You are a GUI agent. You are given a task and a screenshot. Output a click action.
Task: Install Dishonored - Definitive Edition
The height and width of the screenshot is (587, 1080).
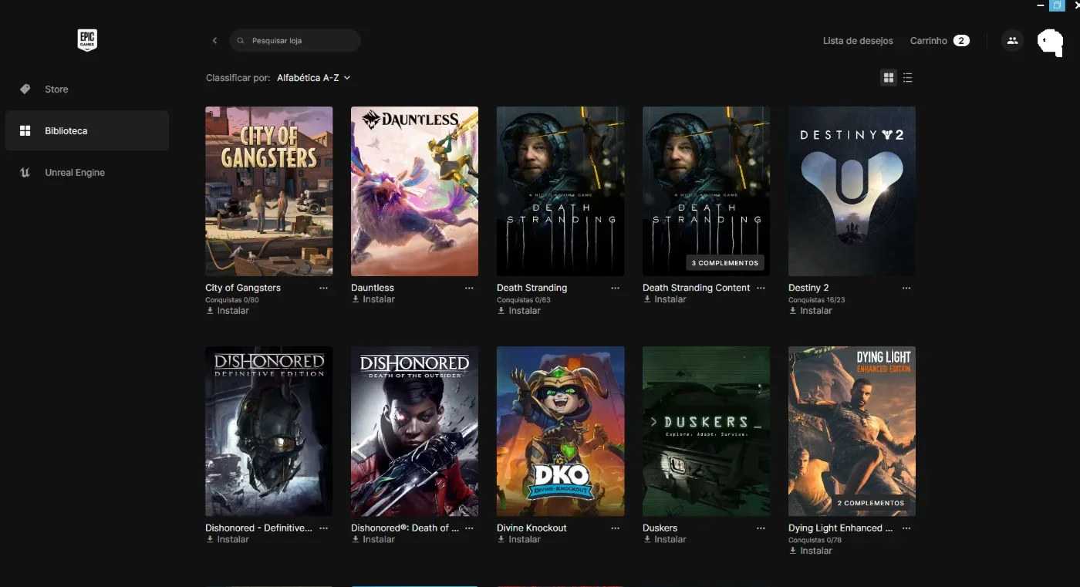(228, 540)
